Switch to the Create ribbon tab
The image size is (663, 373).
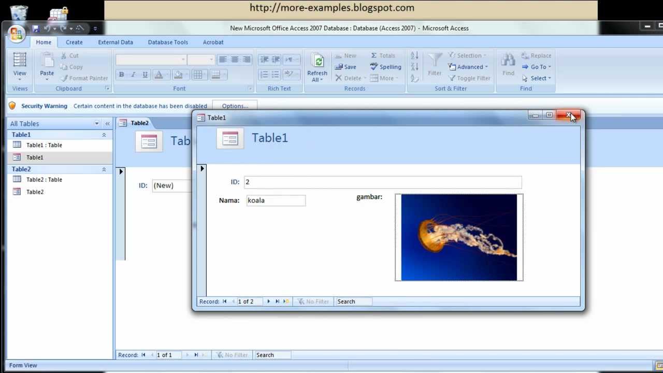point(74,42)
